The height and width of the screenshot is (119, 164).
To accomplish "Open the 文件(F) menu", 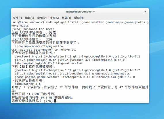I will (17, 18).
